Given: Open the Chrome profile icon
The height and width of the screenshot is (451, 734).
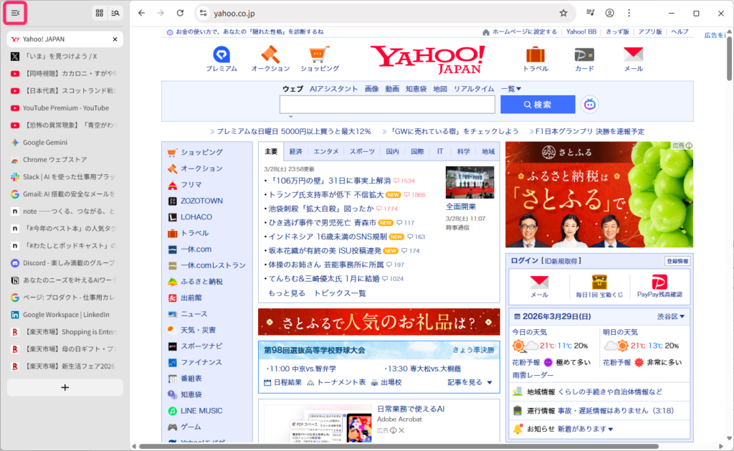Looking at the screenshot, I should (609, 13).
